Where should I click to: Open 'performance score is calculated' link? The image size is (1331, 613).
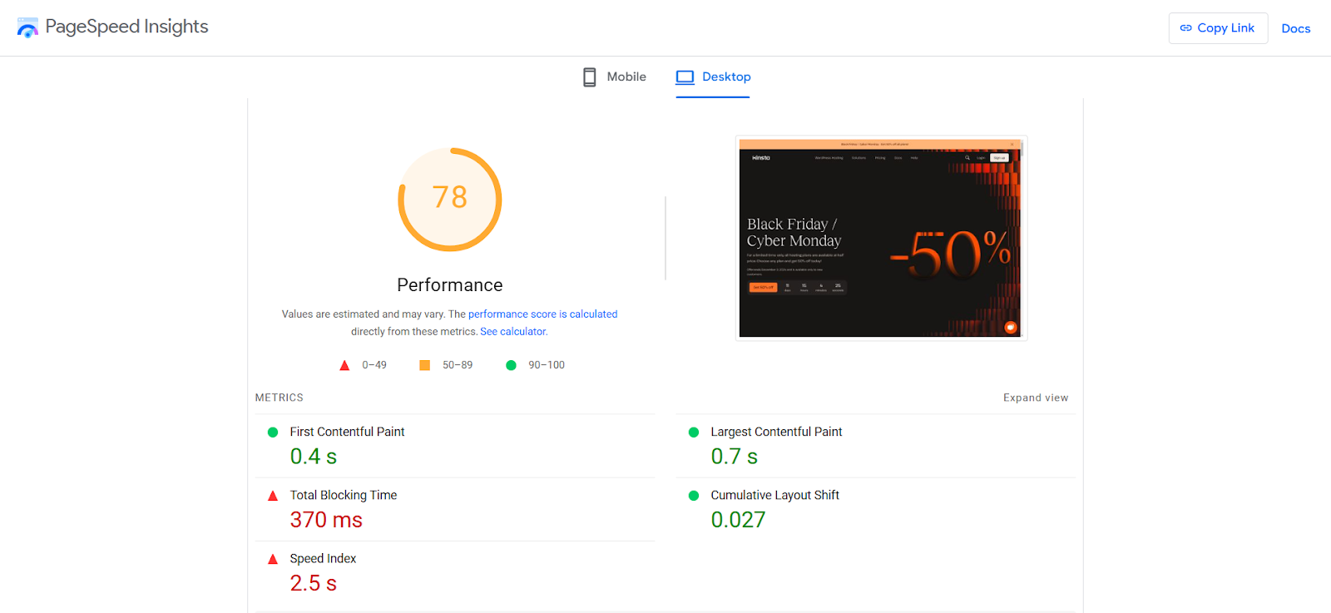(x=542, y=314)
